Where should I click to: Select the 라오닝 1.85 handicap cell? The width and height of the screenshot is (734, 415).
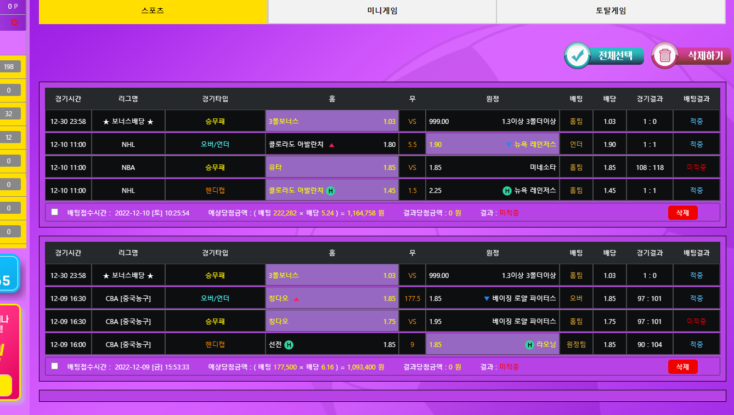(x=492, y=345)
